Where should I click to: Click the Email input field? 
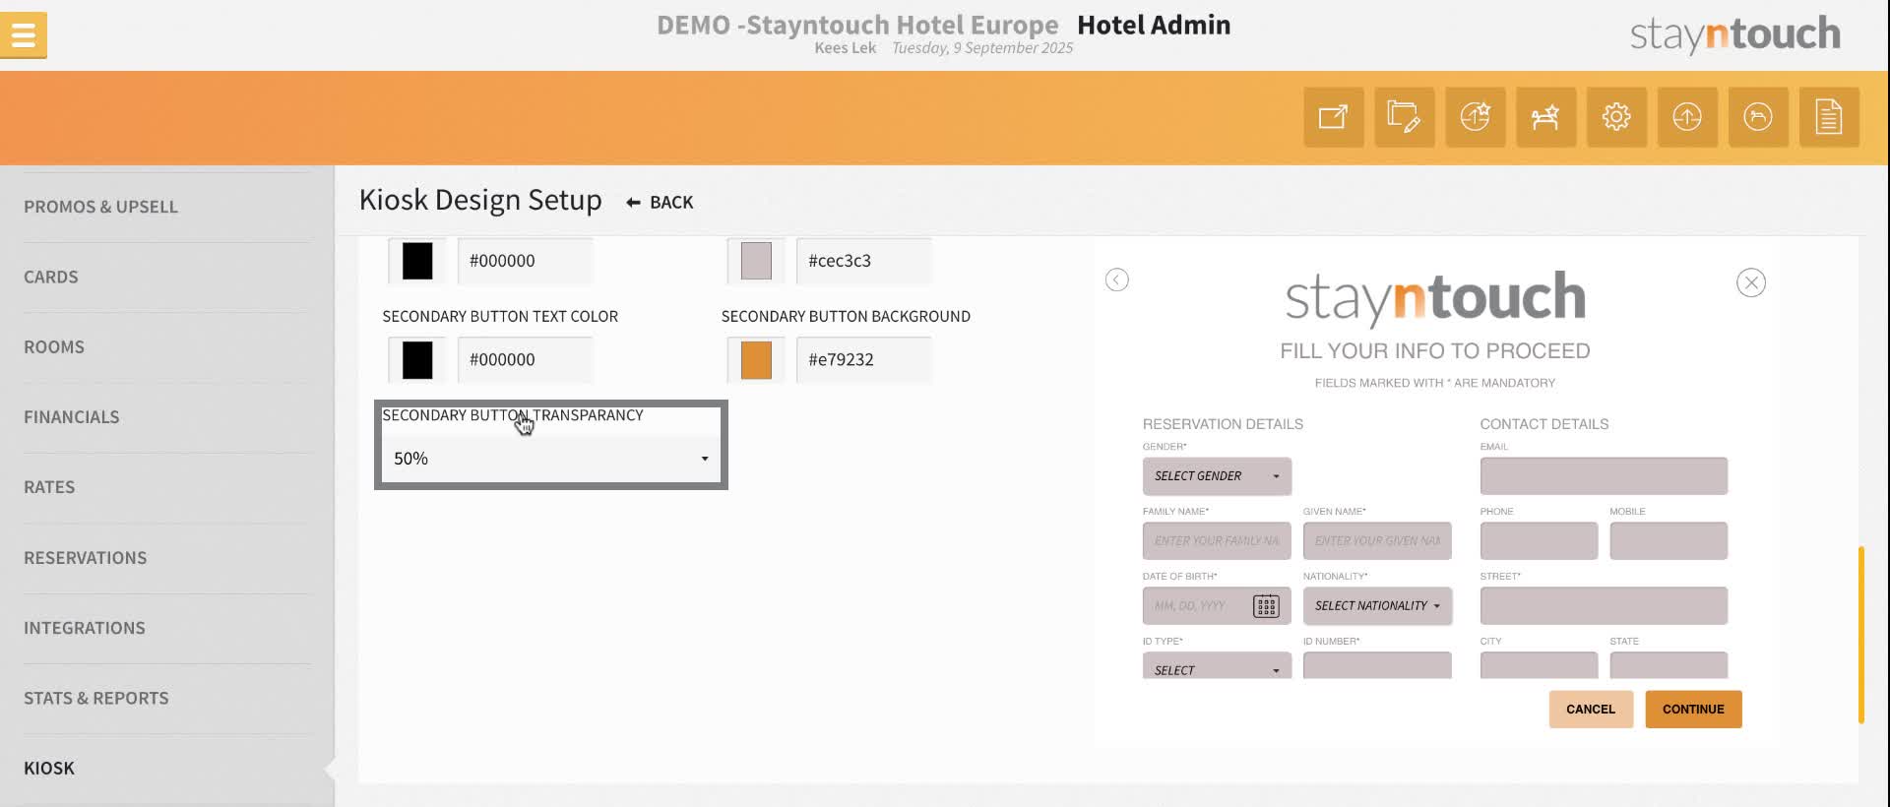[1604, 476]
